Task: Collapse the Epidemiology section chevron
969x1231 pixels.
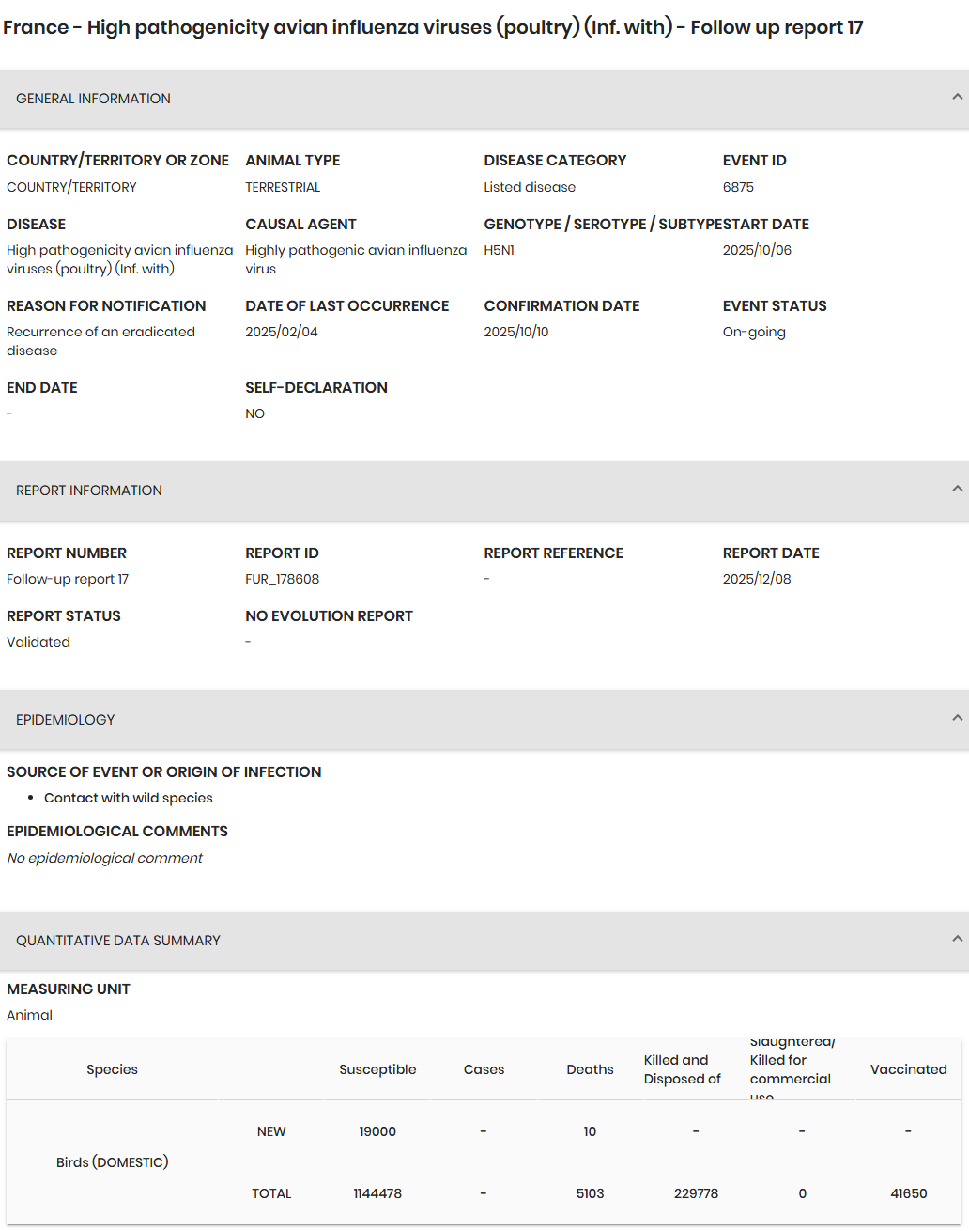Action: pyautogui.click(x=957, y=718)
